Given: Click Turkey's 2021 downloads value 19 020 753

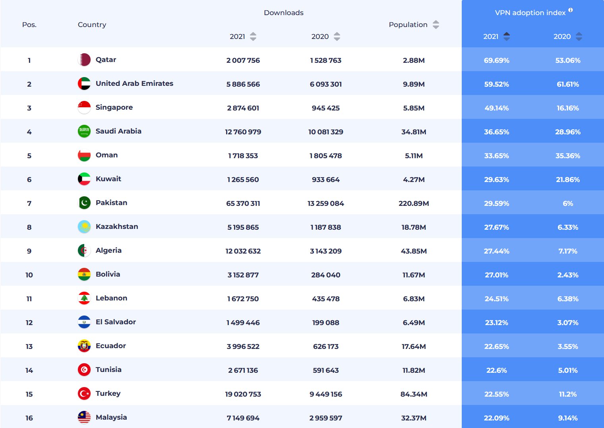Looking at the screenshot, I should pos(243,394).
